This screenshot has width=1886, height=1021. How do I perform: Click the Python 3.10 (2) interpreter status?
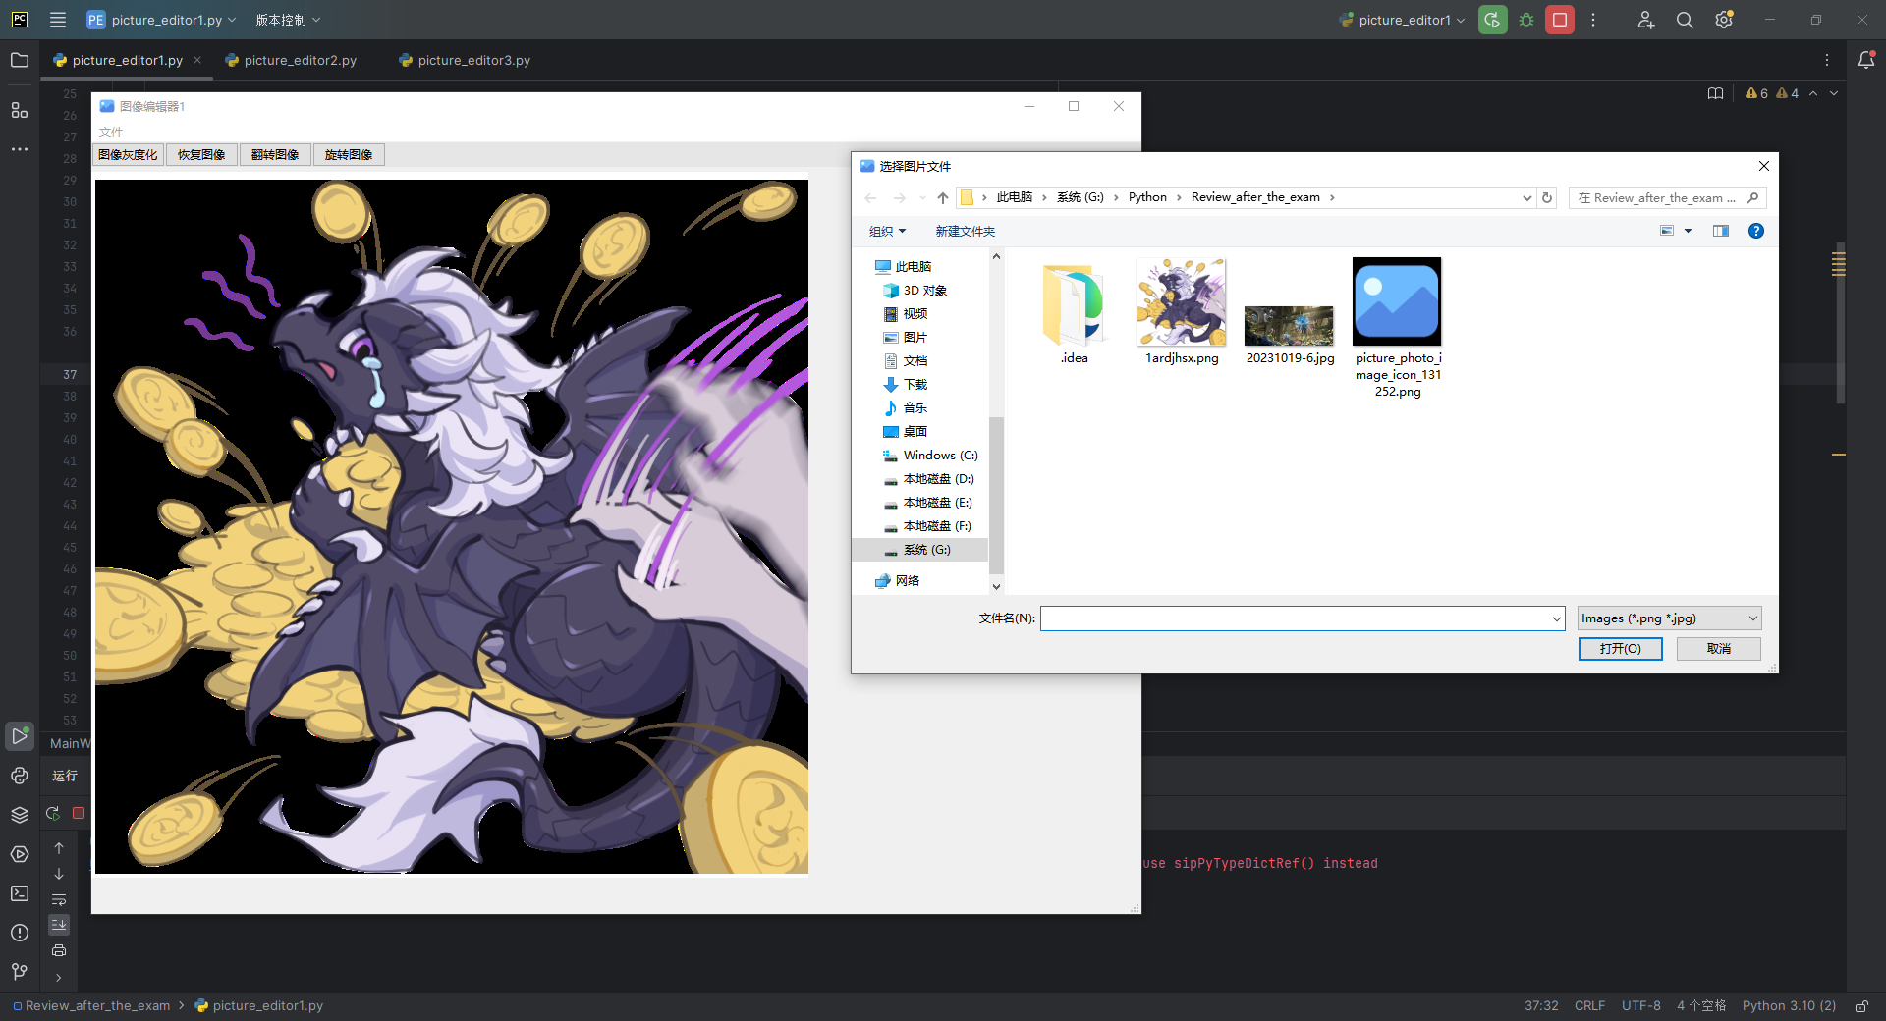(x=1789, y=1006)
